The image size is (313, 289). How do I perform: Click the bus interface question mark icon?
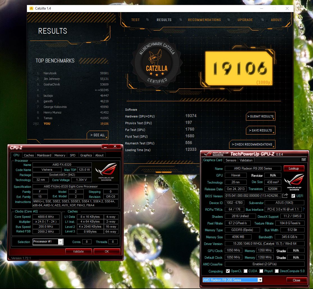pyautogui.click(x=304, y=209)
